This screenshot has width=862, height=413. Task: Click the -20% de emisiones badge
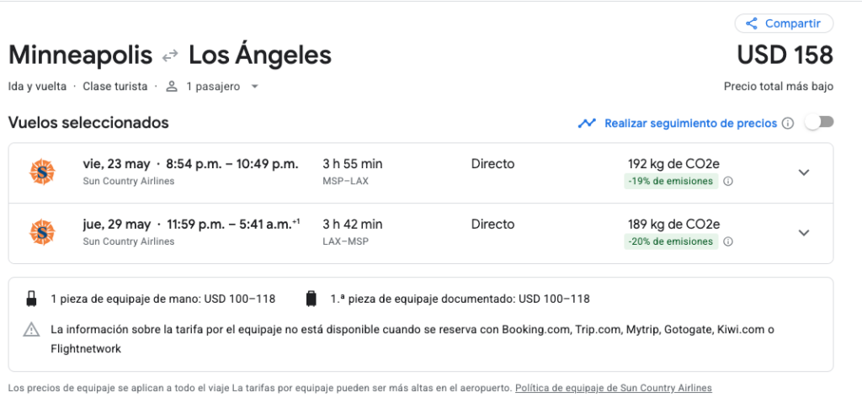(x=670, y=241)
